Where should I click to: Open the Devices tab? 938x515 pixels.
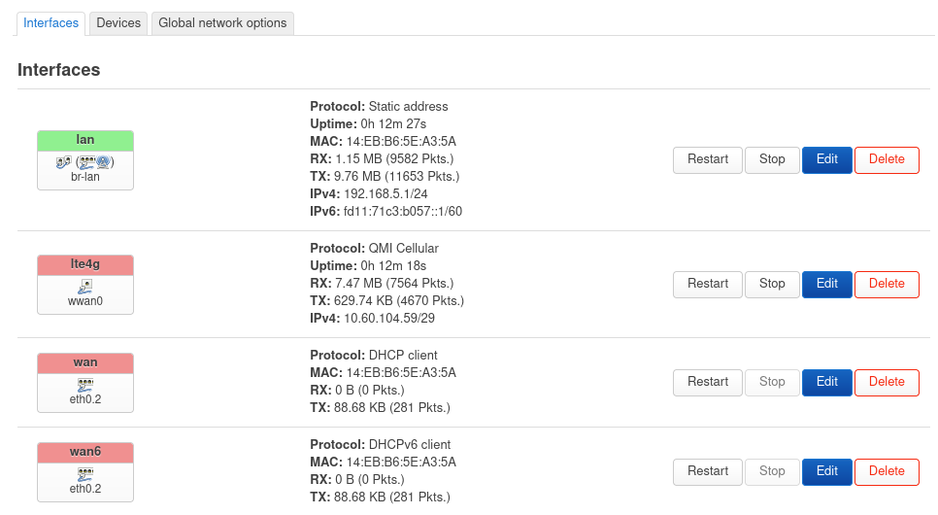(118, 23)
